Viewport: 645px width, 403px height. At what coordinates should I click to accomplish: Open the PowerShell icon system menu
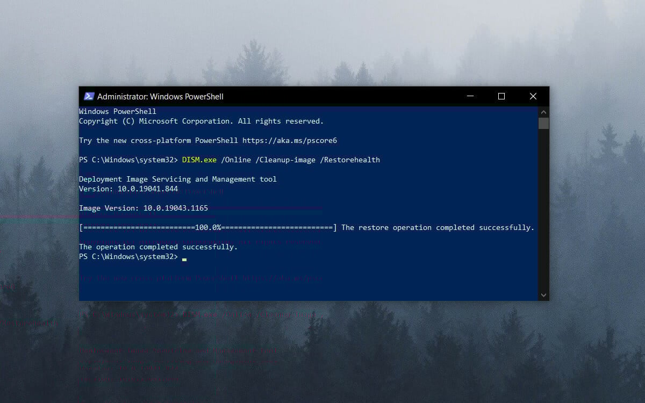point(89,97)
